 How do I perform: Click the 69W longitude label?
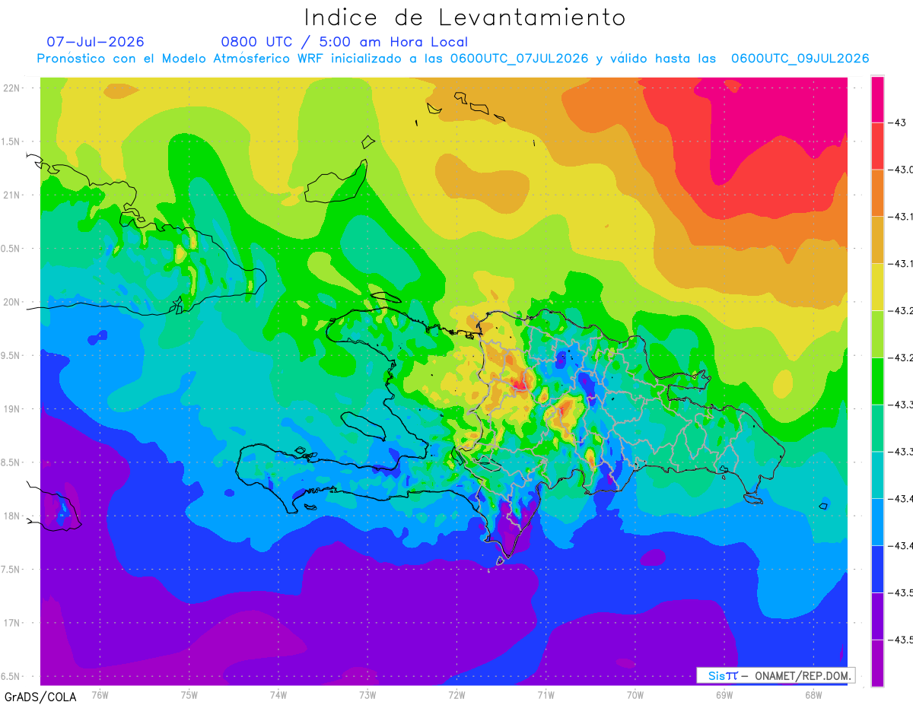coord(724,694)
